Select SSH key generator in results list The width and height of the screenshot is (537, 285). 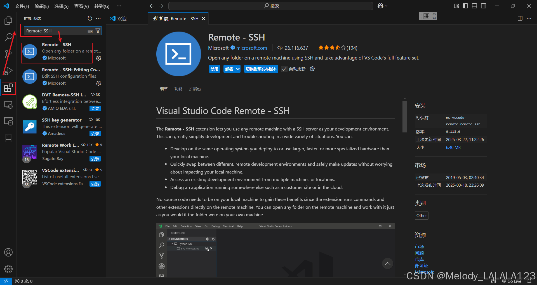coord(62,127)
